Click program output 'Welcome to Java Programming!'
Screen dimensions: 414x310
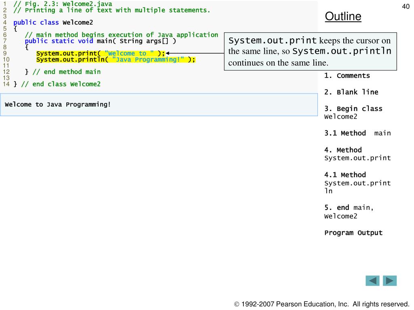(x=57, y=105)
